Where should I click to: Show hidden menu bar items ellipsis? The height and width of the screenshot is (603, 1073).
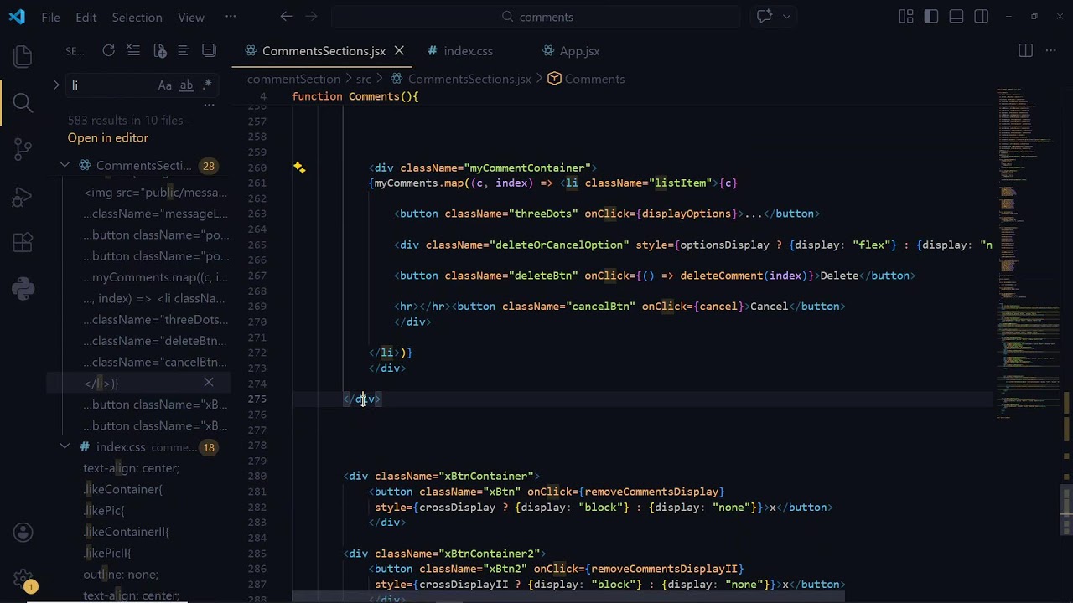click(231, 17)
